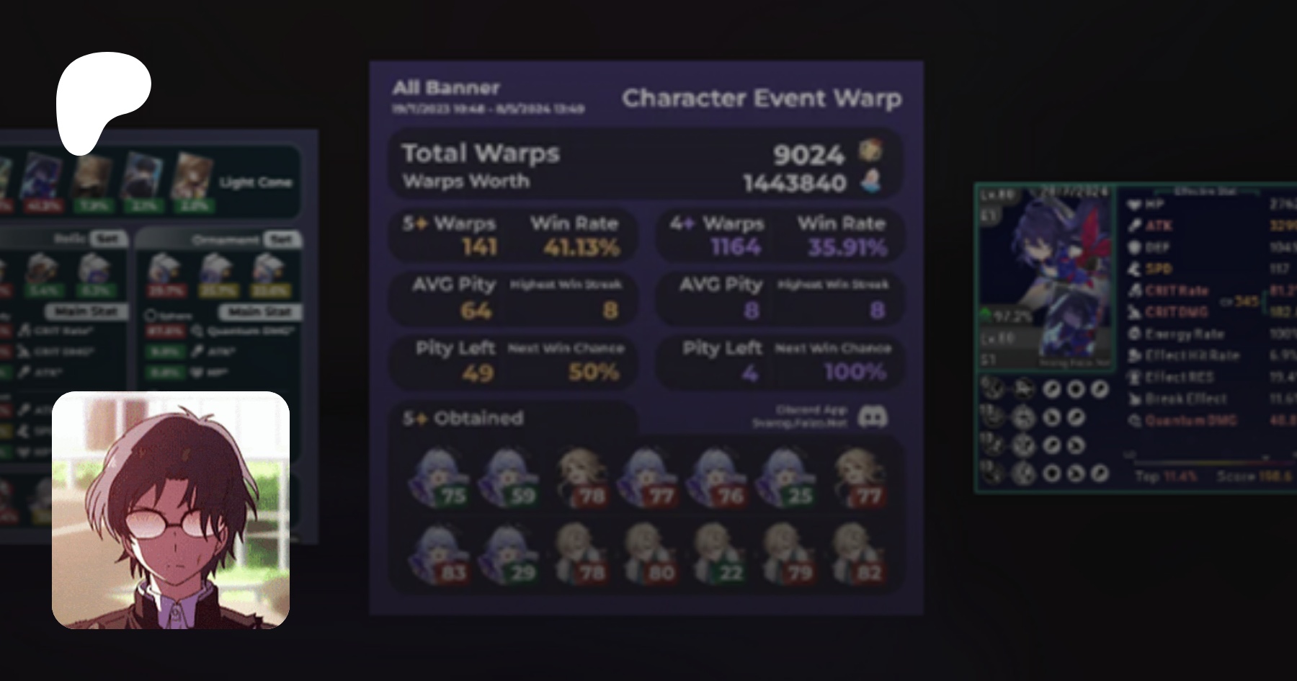Select the ATK stat icon
Image resolution: width=1297 pixels, height=681 pixels.
click(1134, 226)
